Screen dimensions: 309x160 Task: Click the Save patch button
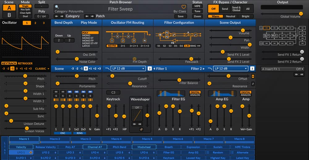click(x=180, y=16)
